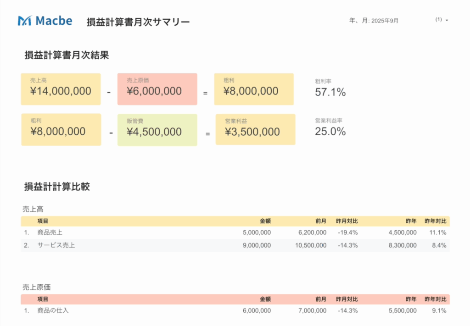The height and width of the screenshot is (326, 470).
Task: Click 項目 header in 売上原価 table
Action: [x=43, y=299]
